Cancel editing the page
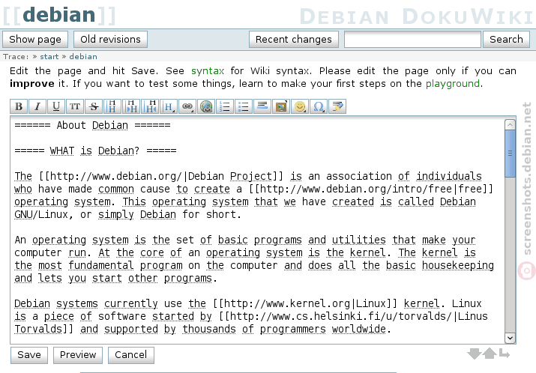Screen dimensions: 536x373 tap(131, 355)
